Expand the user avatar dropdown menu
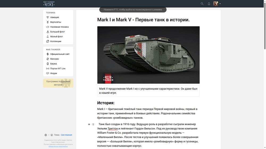The width and height of the screenshot is (266, 149). [x=217, y=4]
